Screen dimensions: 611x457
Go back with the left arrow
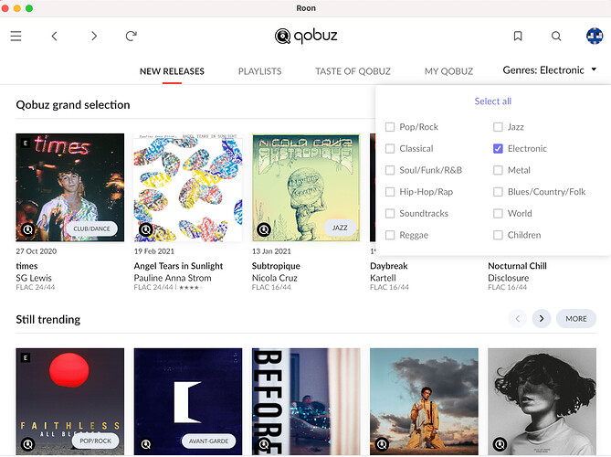tap(55, 37)
